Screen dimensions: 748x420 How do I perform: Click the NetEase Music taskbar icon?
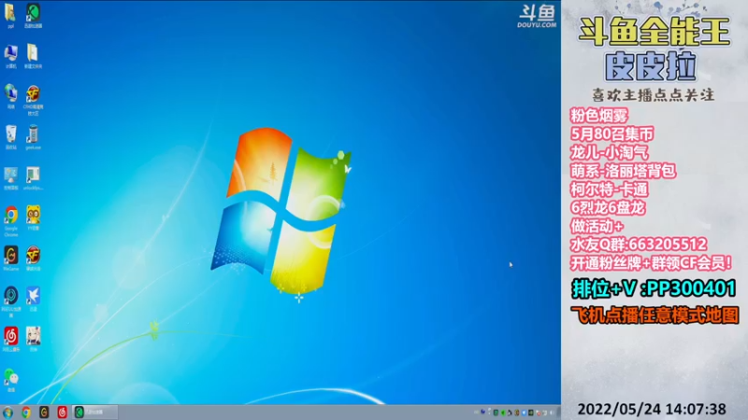(62, 413)
